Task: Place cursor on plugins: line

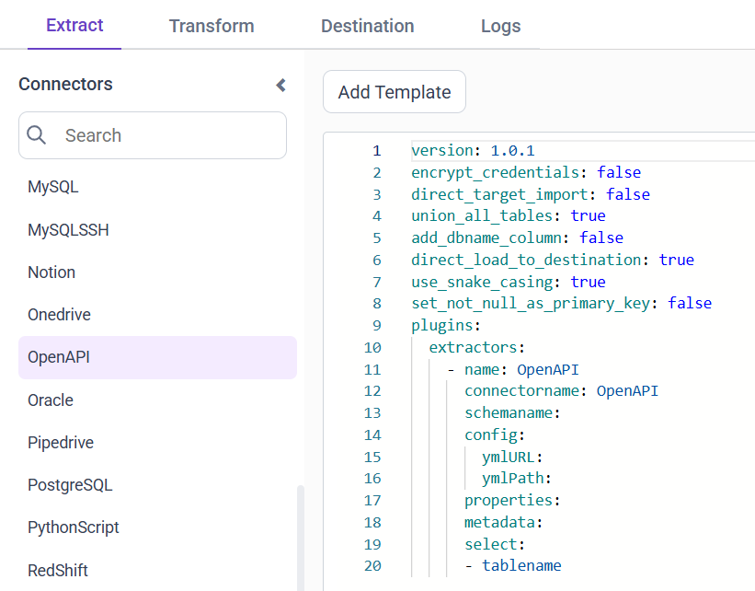Action: pyautogui.click(x=446, y=325)
